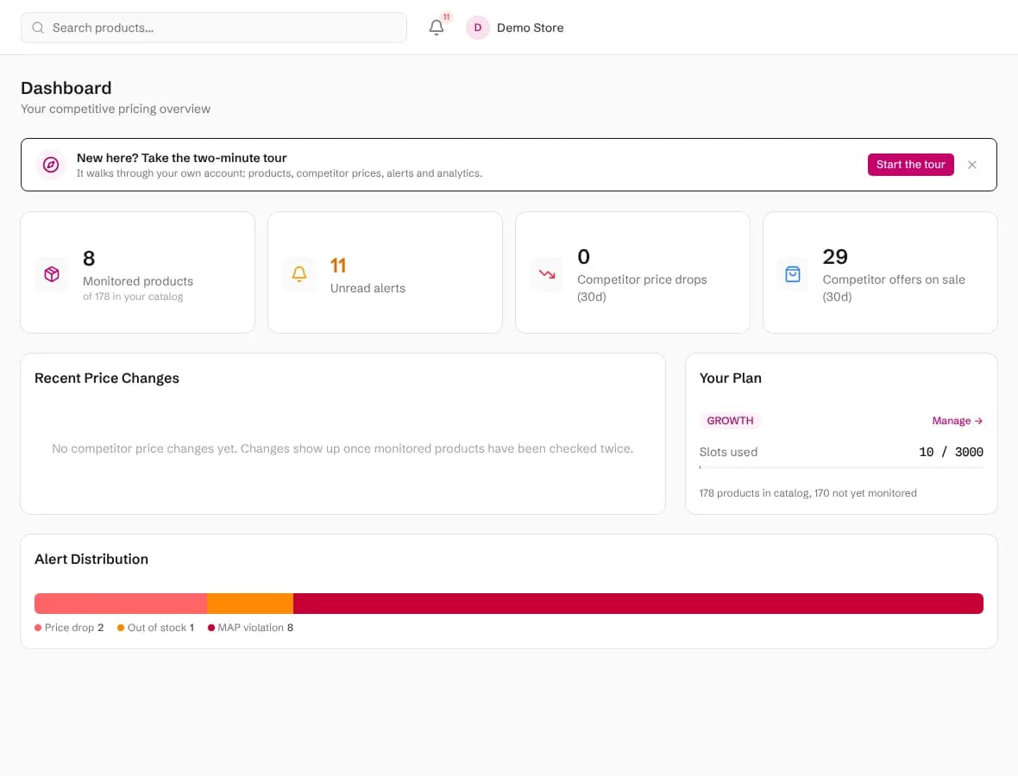This screenshot has width=1018, height=776.
Task: Click 'of 178 in your catalog' text
Action: click(133, 297)
